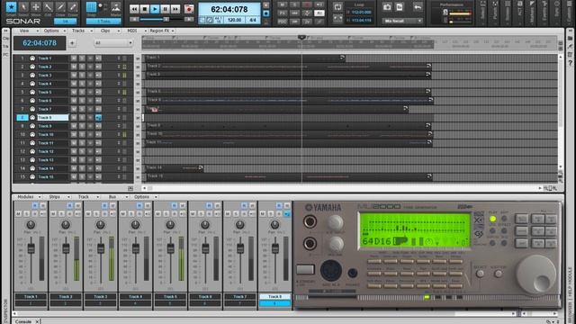Open Modules dropdown in console
Screen dimensions: 576x324
click(28, 197)
